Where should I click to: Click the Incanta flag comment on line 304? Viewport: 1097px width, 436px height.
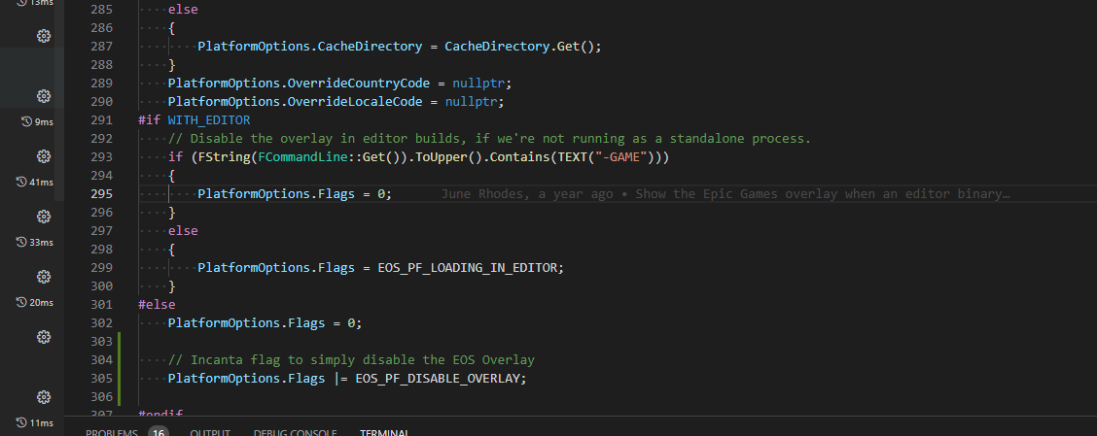point(351,360)
